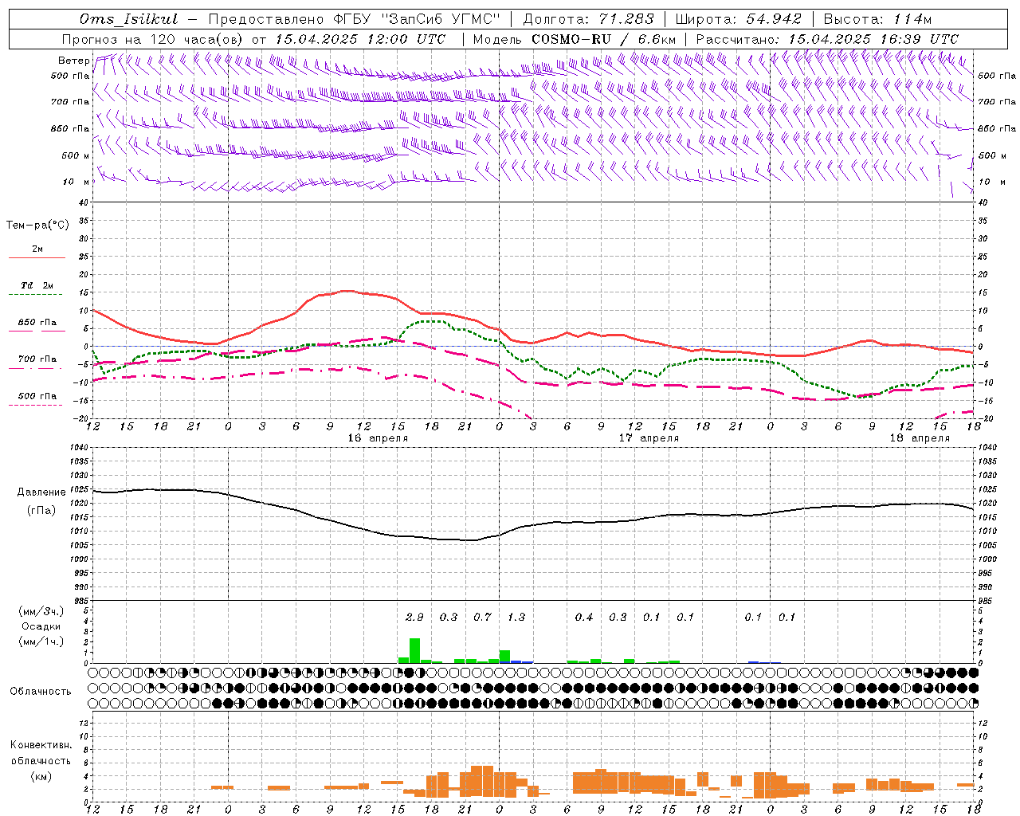Screen dimensions: 1020x816
Task: Click the red 2м temperature legend line
Action: tap(37, 257)
